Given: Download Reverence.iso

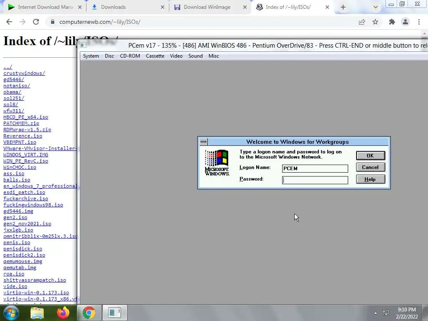Looking at the screenshot, I should coord(23,136).
